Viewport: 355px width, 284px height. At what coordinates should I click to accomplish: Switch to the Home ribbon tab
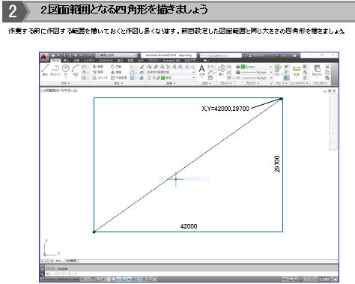[55, 61]
